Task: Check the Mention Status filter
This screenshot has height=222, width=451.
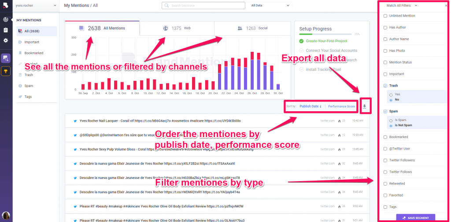Action: [385, 62]
